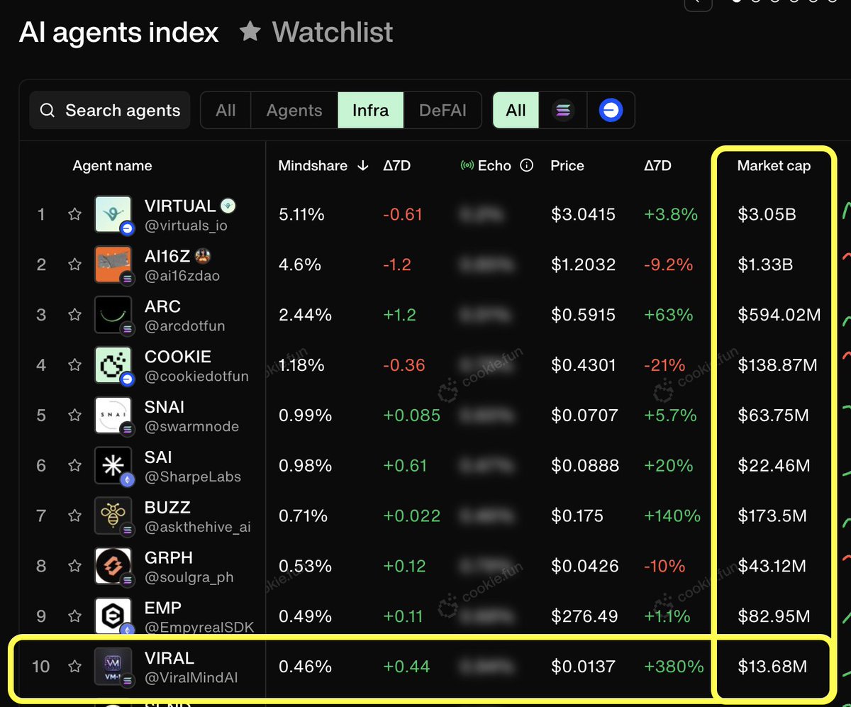Star the VIRTUAL agent row
Viewport: 851px width, 707px height.
click(74, 214)
